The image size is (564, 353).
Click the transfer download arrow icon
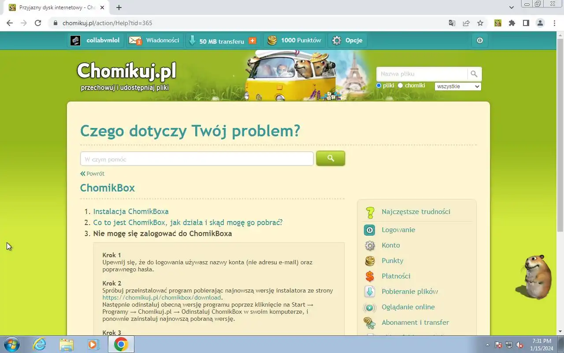(x=192, y=41)
